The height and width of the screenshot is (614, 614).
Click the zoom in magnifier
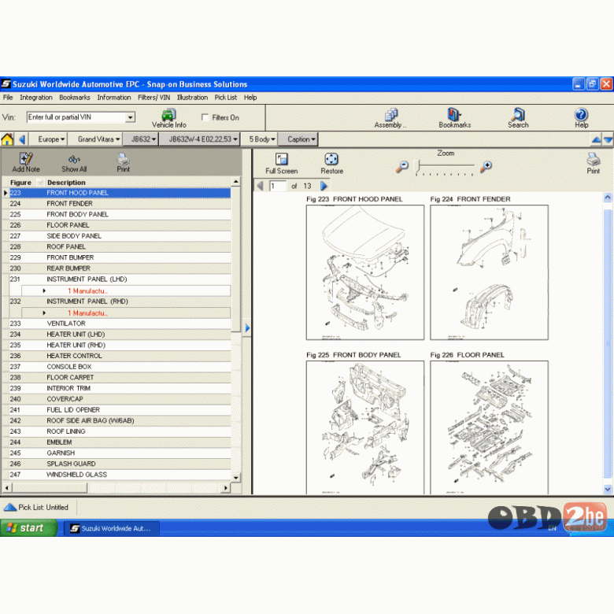coord(486,166)
